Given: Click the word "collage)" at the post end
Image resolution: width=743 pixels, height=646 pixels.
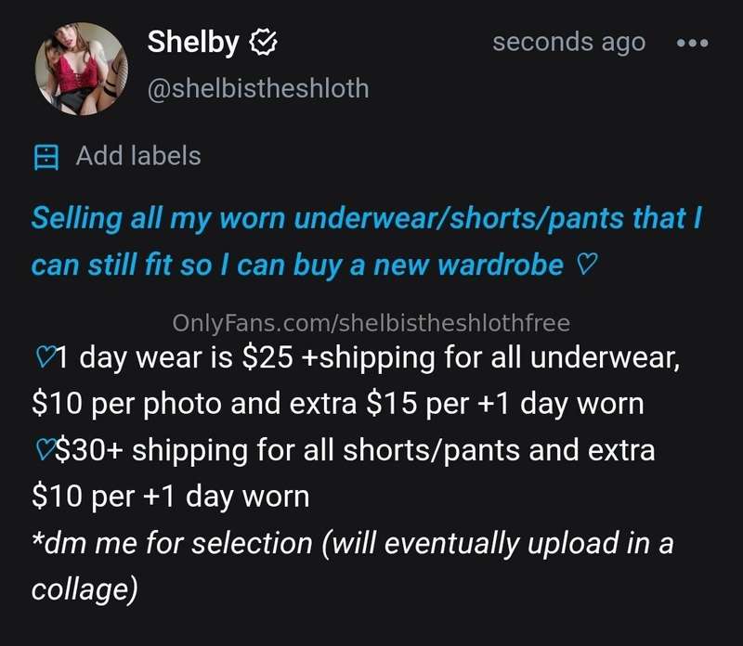Looking at the screenshot, I should 85,588.
